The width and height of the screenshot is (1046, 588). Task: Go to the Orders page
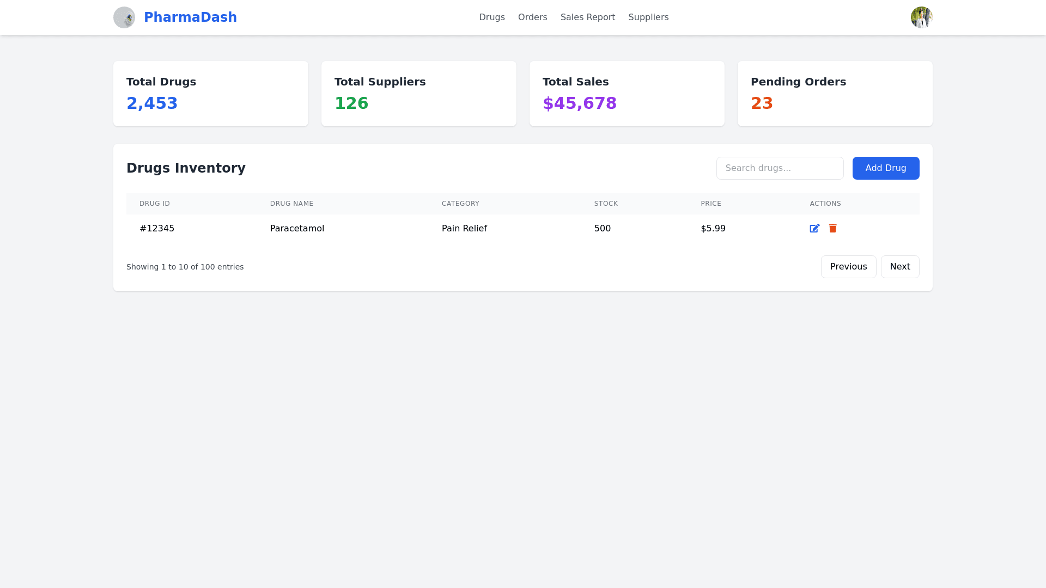[532, 17]
